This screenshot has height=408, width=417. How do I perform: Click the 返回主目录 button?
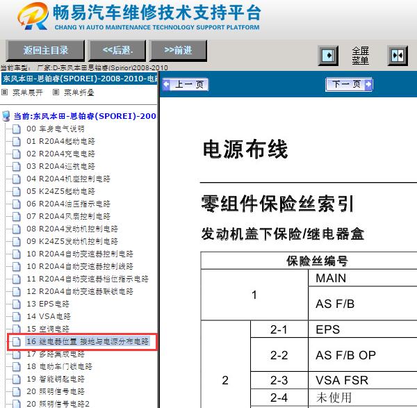point(45,50)
